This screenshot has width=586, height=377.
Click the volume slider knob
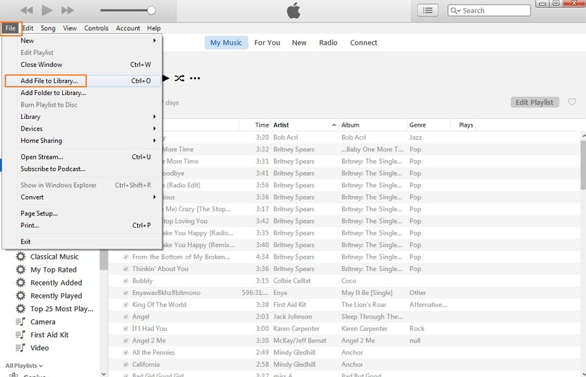[x=152, y=10]
